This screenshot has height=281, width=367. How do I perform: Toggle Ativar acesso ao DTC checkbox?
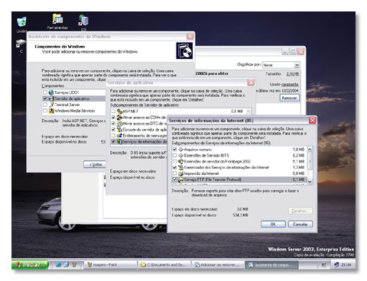113,124
